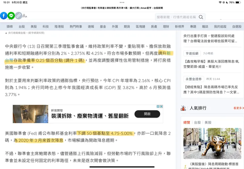The image size is (244, 169).
Task: Select the 總覽 ranking tab
Action: (x=187, y=122)
